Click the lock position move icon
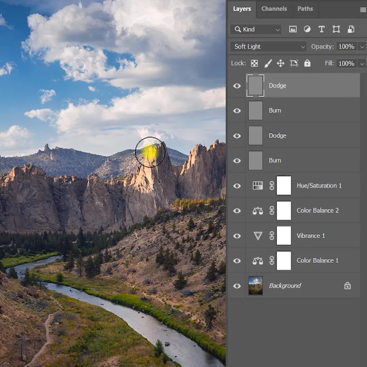The width and height of the screenshot is (367, 367). (x=281, y=63)
